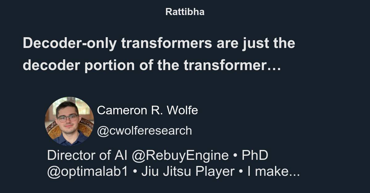Viewport: 370px width, 193px height.
Task: Open Cameron R. Wolfe's profile photo
Action: (69, 121)
